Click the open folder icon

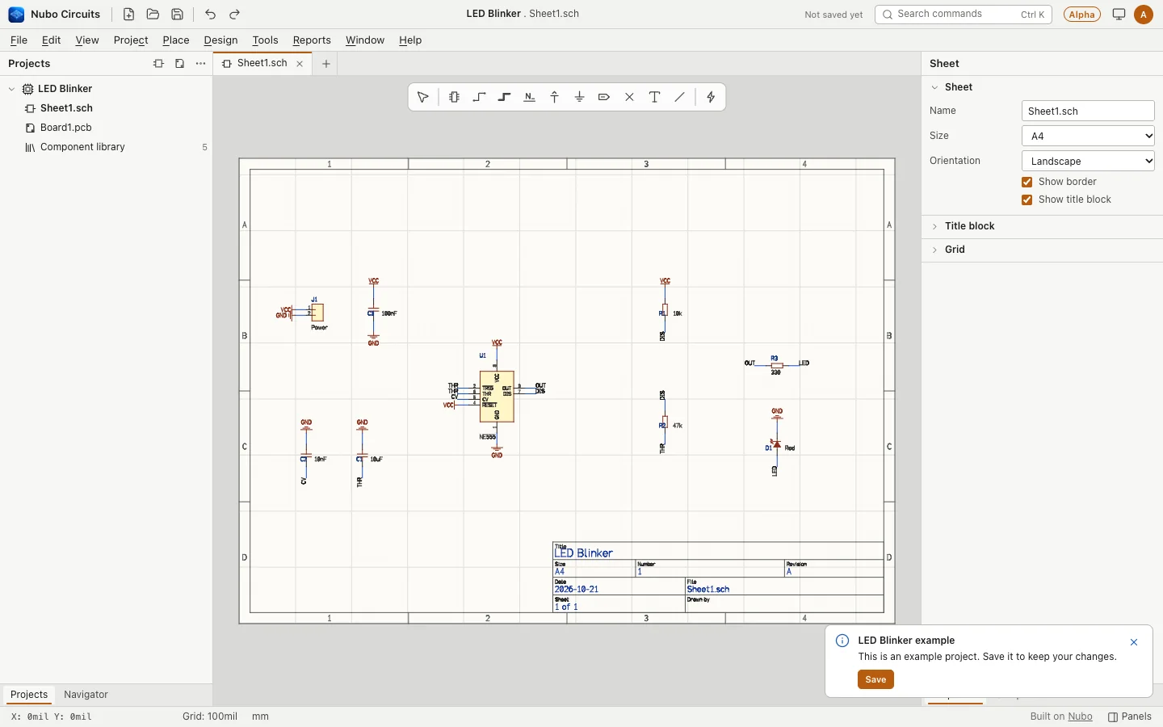click(153, 15)
